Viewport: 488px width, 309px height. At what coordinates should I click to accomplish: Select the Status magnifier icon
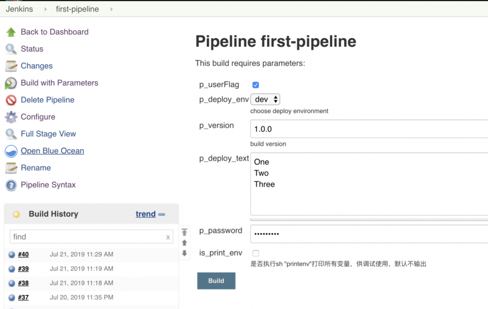tap(11, 49)
